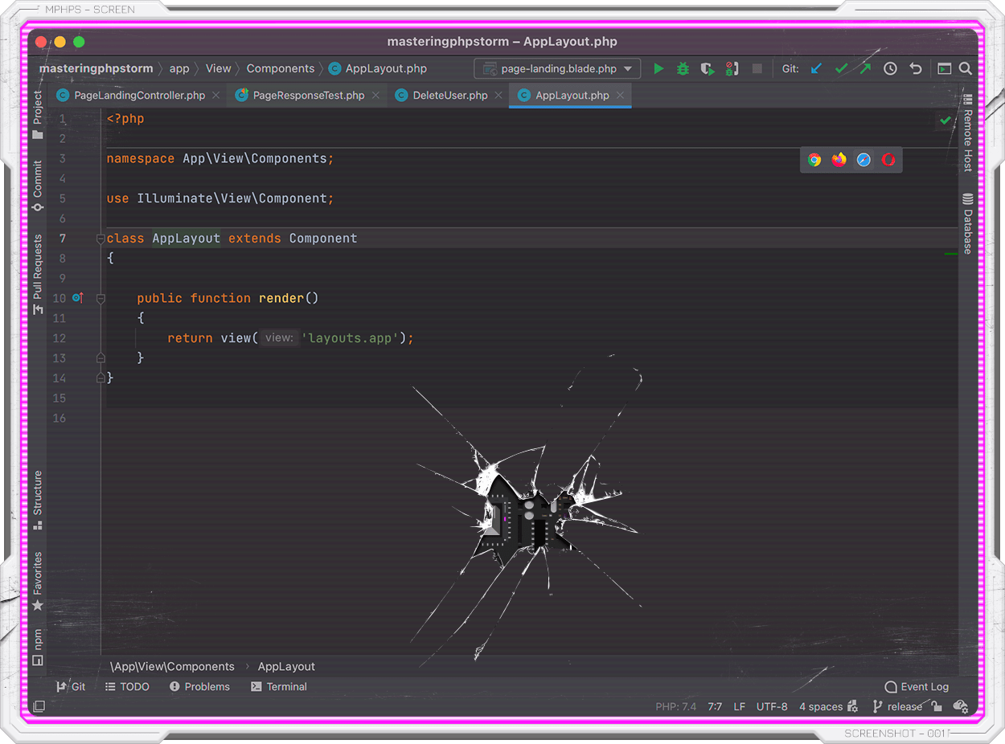The width and height of the screenshot is (1005, 744).
Task: Run with coverage using the shield icon
Action: point(707,68)
